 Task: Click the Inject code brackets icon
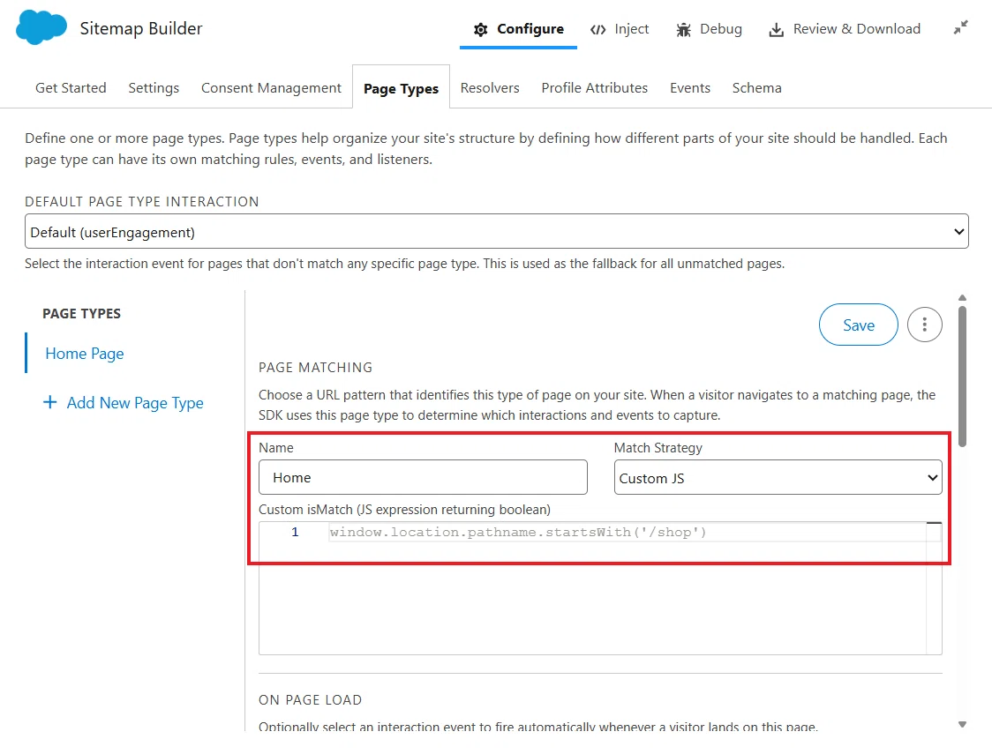(597, 30)
